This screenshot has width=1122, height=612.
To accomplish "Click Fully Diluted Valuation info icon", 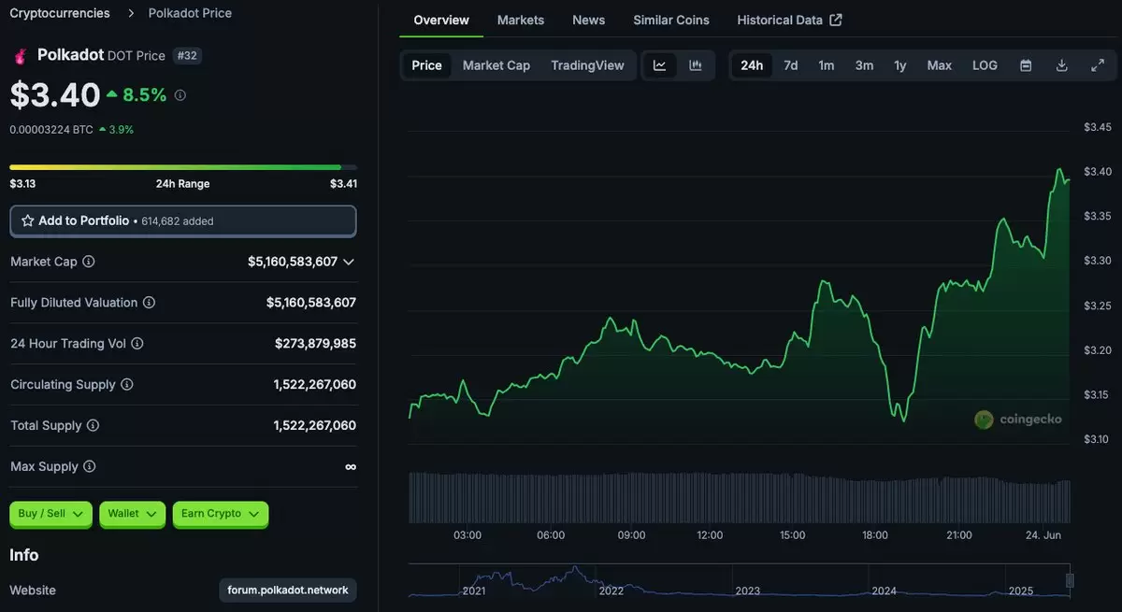I will (x=149, y=303).
